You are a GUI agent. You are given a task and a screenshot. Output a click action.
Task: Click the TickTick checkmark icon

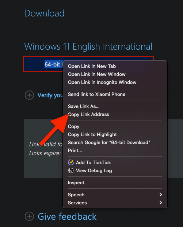[71, 162]
